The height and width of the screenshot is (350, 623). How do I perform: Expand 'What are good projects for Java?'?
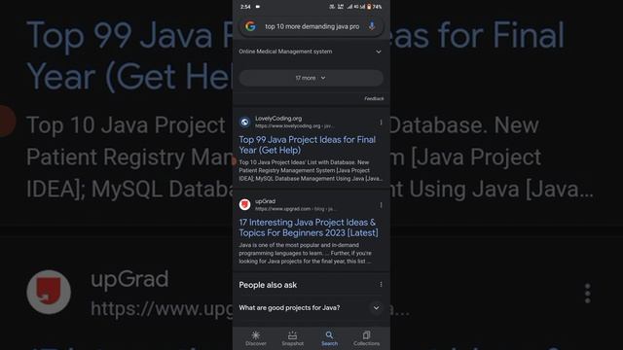(x=311, y=308)
